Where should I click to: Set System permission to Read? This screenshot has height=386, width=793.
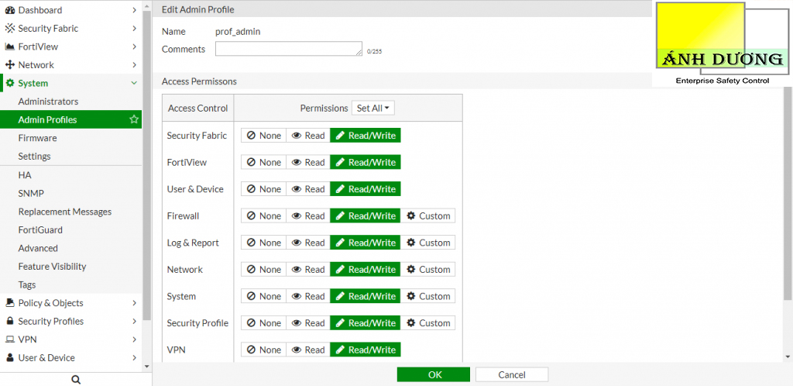308,296
